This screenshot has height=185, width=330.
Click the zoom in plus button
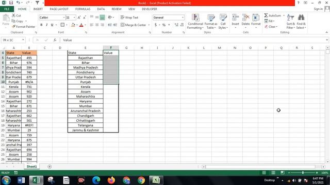317,173
